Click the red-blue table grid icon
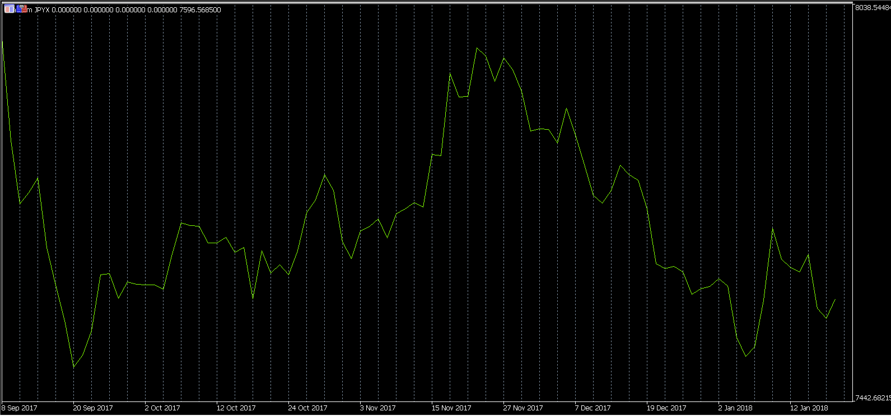891x416 pixels. [x=9, y=9]
